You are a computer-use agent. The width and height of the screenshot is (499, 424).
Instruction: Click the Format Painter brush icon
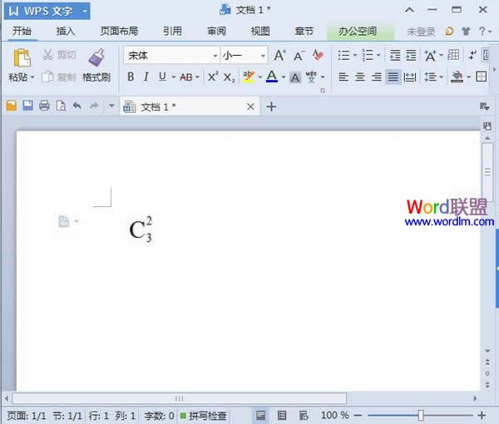[96, 57]
